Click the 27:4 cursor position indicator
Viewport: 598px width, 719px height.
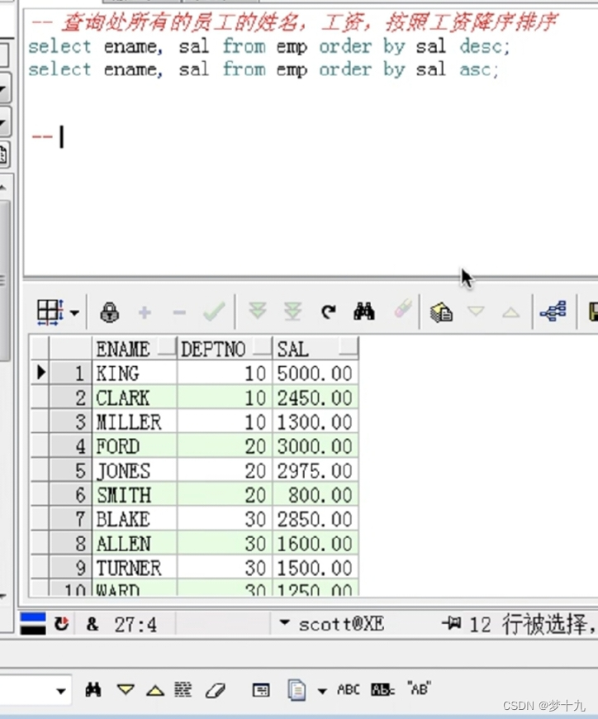pyautogui.click(x=135, y=625)
